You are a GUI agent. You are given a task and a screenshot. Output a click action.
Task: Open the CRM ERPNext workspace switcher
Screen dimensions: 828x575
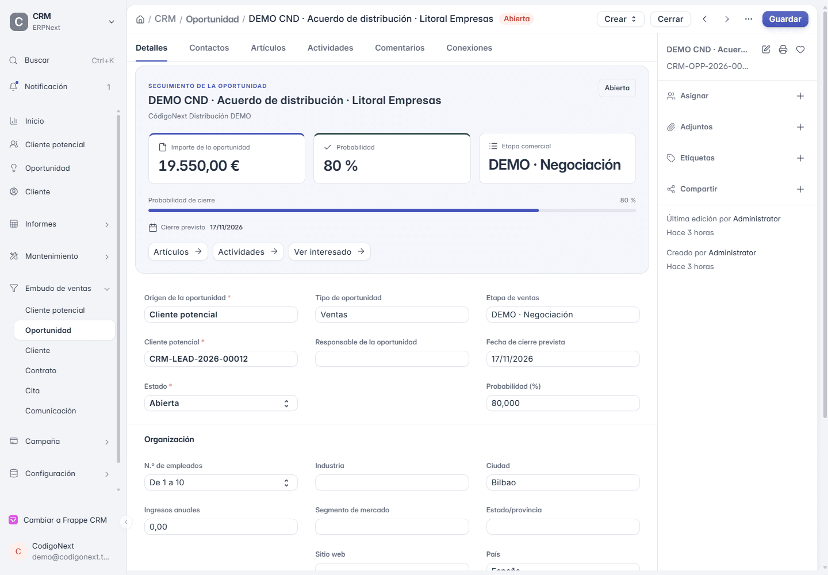tap(62, 22)
